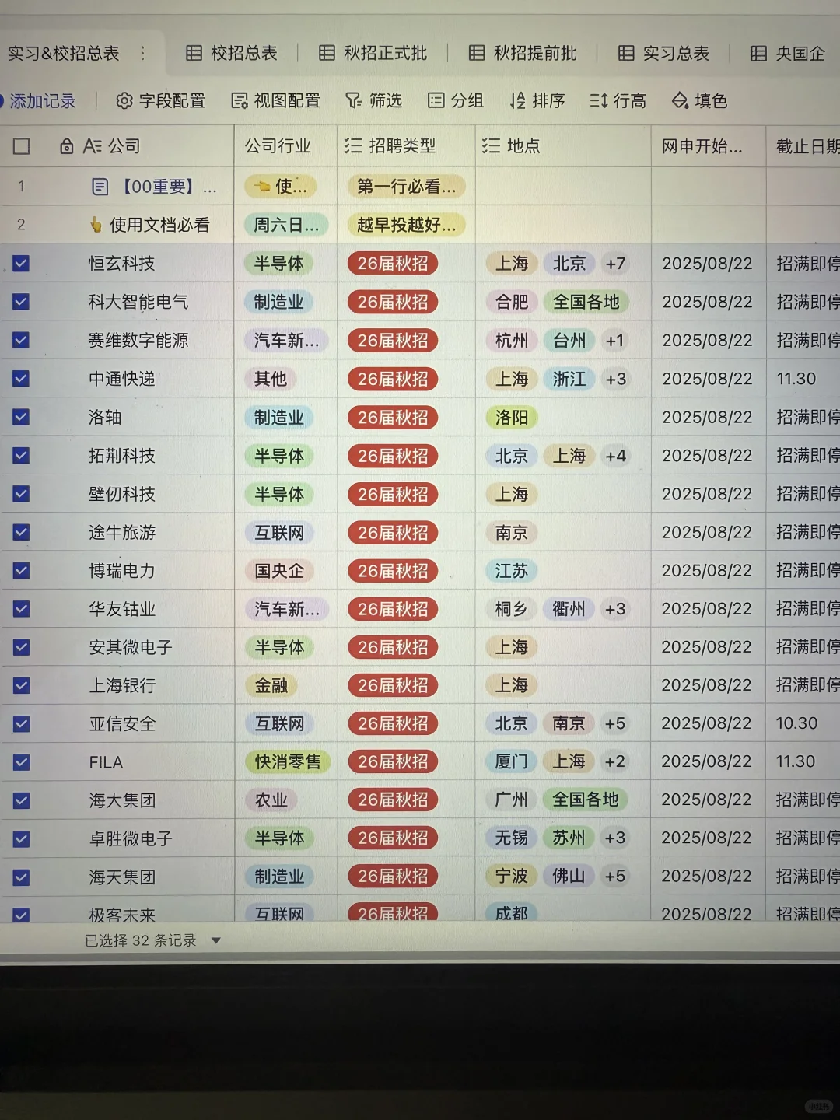
Task: Open the 央国企 tab
Action: (787, 53)
